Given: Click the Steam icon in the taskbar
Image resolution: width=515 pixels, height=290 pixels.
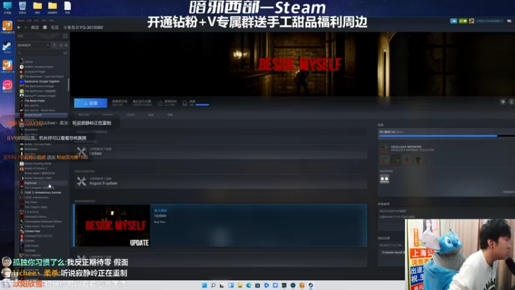Looking at the screenshot, I should pyautogui.click(x=310, y=285).
